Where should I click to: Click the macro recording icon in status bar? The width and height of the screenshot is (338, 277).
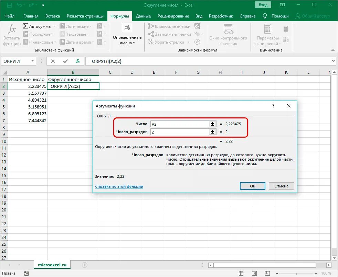tap(26, 273)
